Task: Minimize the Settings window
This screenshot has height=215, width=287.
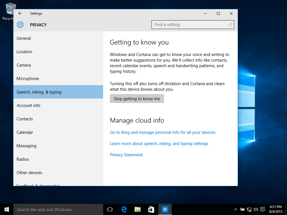Action: pyautogui.click(x=205, y=13)
